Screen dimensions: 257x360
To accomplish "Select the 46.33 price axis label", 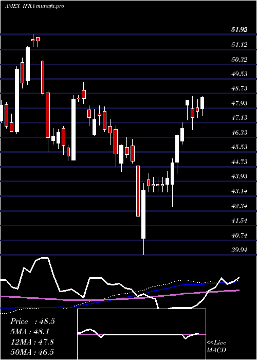I will [x=240, y=133].
